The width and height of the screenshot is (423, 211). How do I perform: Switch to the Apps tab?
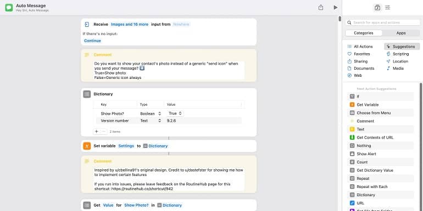click(x=401, y=33)
